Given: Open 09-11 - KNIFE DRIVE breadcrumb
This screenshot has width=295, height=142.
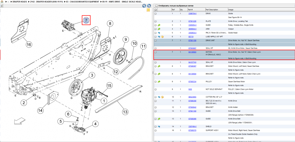Looking at the screenshot, I should click(x=122, y=2).
